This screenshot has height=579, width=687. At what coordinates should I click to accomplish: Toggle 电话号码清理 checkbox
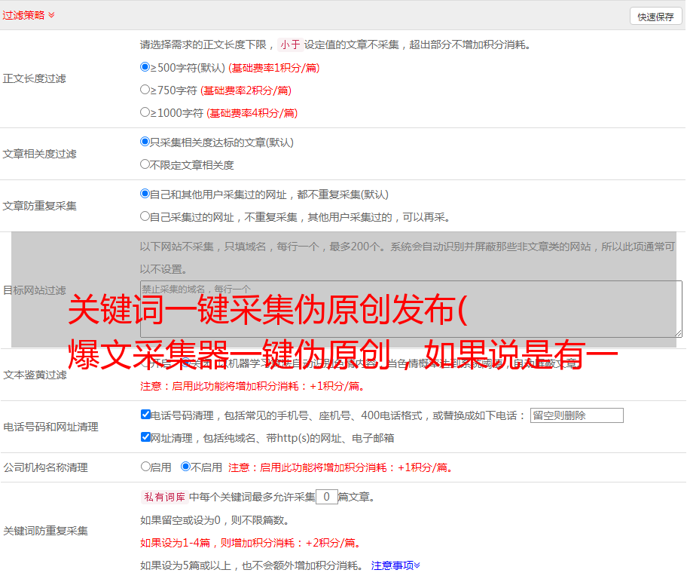(145, 415)
